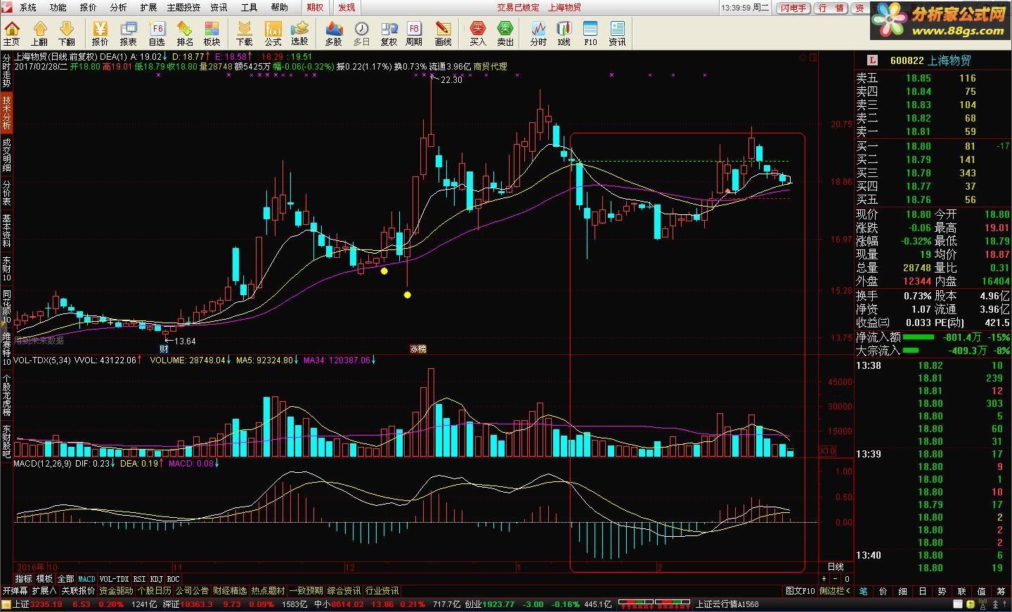Click the 期权 options button
Viewport: 1012px width, 612px height.
coord(316,8)
